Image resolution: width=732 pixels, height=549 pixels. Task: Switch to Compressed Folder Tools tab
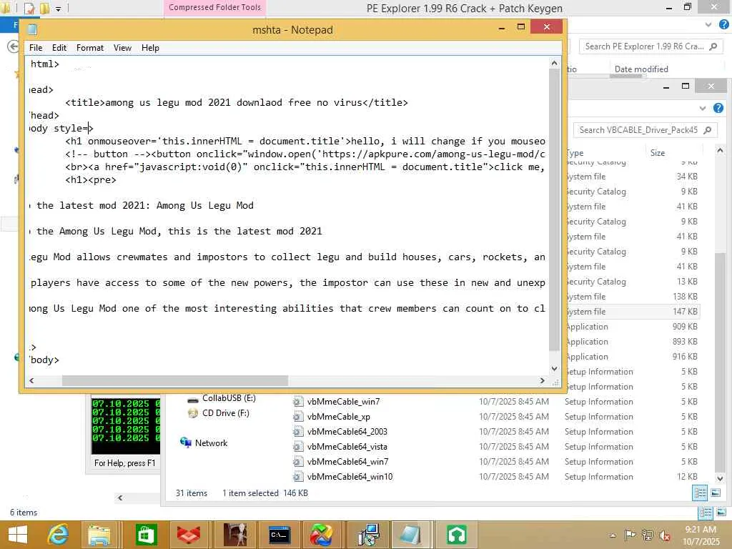(x=214, y=7)
